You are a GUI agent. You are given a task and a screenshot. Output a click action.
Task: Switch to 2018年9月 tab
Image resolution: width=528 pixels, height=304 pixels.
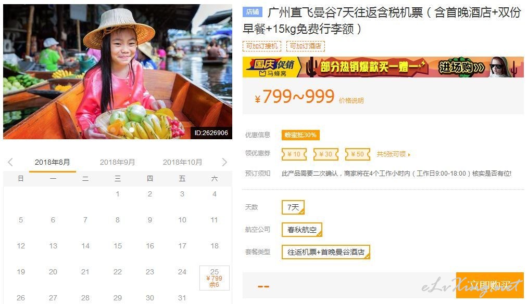117,162
